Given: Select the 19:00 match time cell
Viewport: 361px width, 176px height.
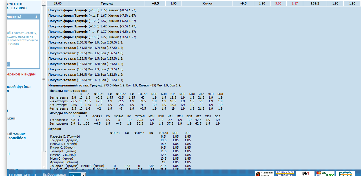Looking at the screenshot, I should [58, 3].
